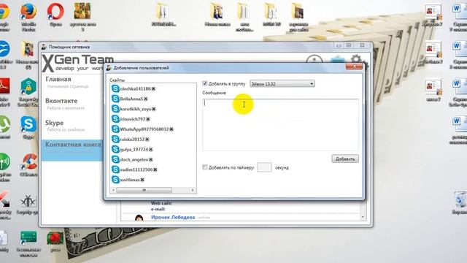This screenshot has height=263, width=467.
Task: Open the group dropdown showing 'Эйвон 13.02'
Action: pos(282,84)
